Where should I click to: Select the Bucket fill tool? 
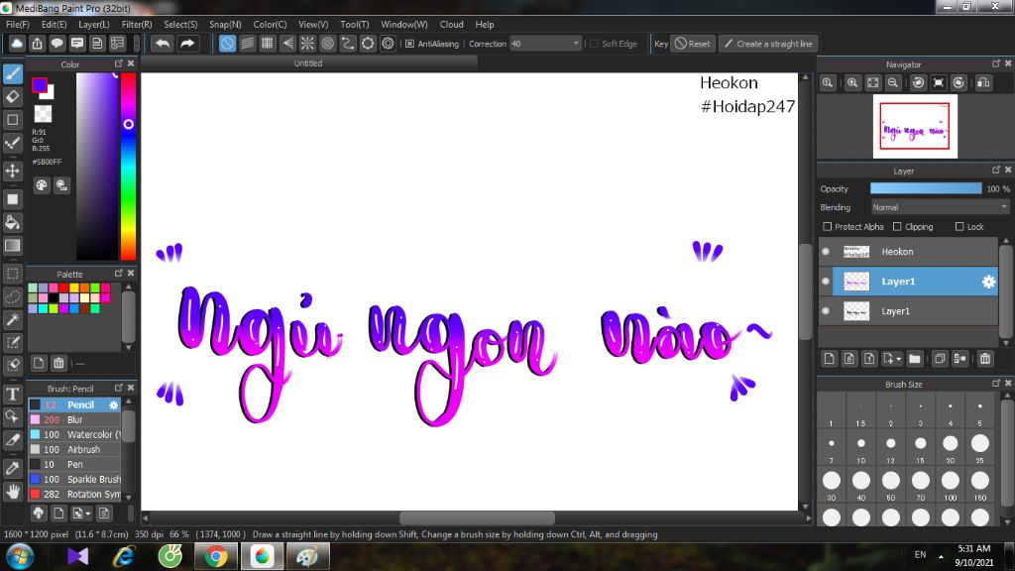[12, 223]
